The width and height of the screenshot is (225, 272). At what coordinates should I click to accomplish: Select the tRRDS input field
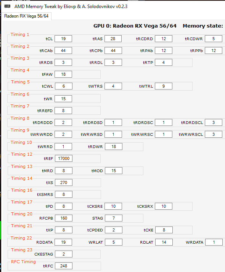coord(63,62)
